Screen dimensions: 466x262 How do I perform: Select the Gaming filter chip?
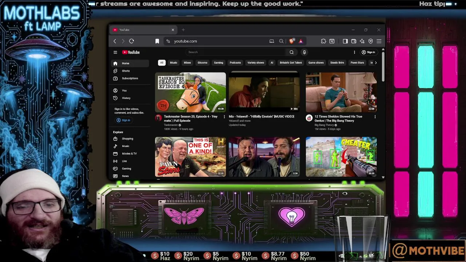(218, 63)
